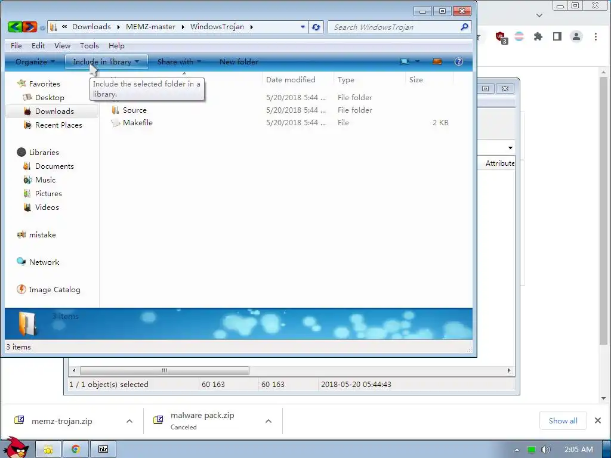Open the Share with dropdown
Screen dimensions: 611x458
coord(179,62)
